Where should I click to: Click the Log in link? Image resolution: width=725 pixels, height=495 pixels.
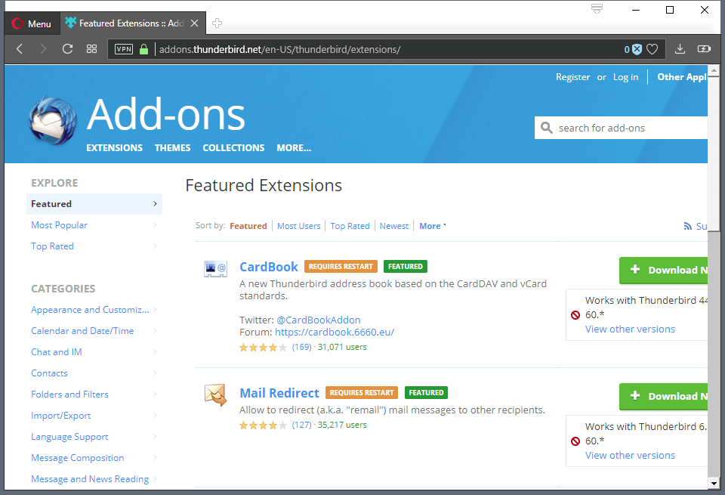tap(625, 76)
